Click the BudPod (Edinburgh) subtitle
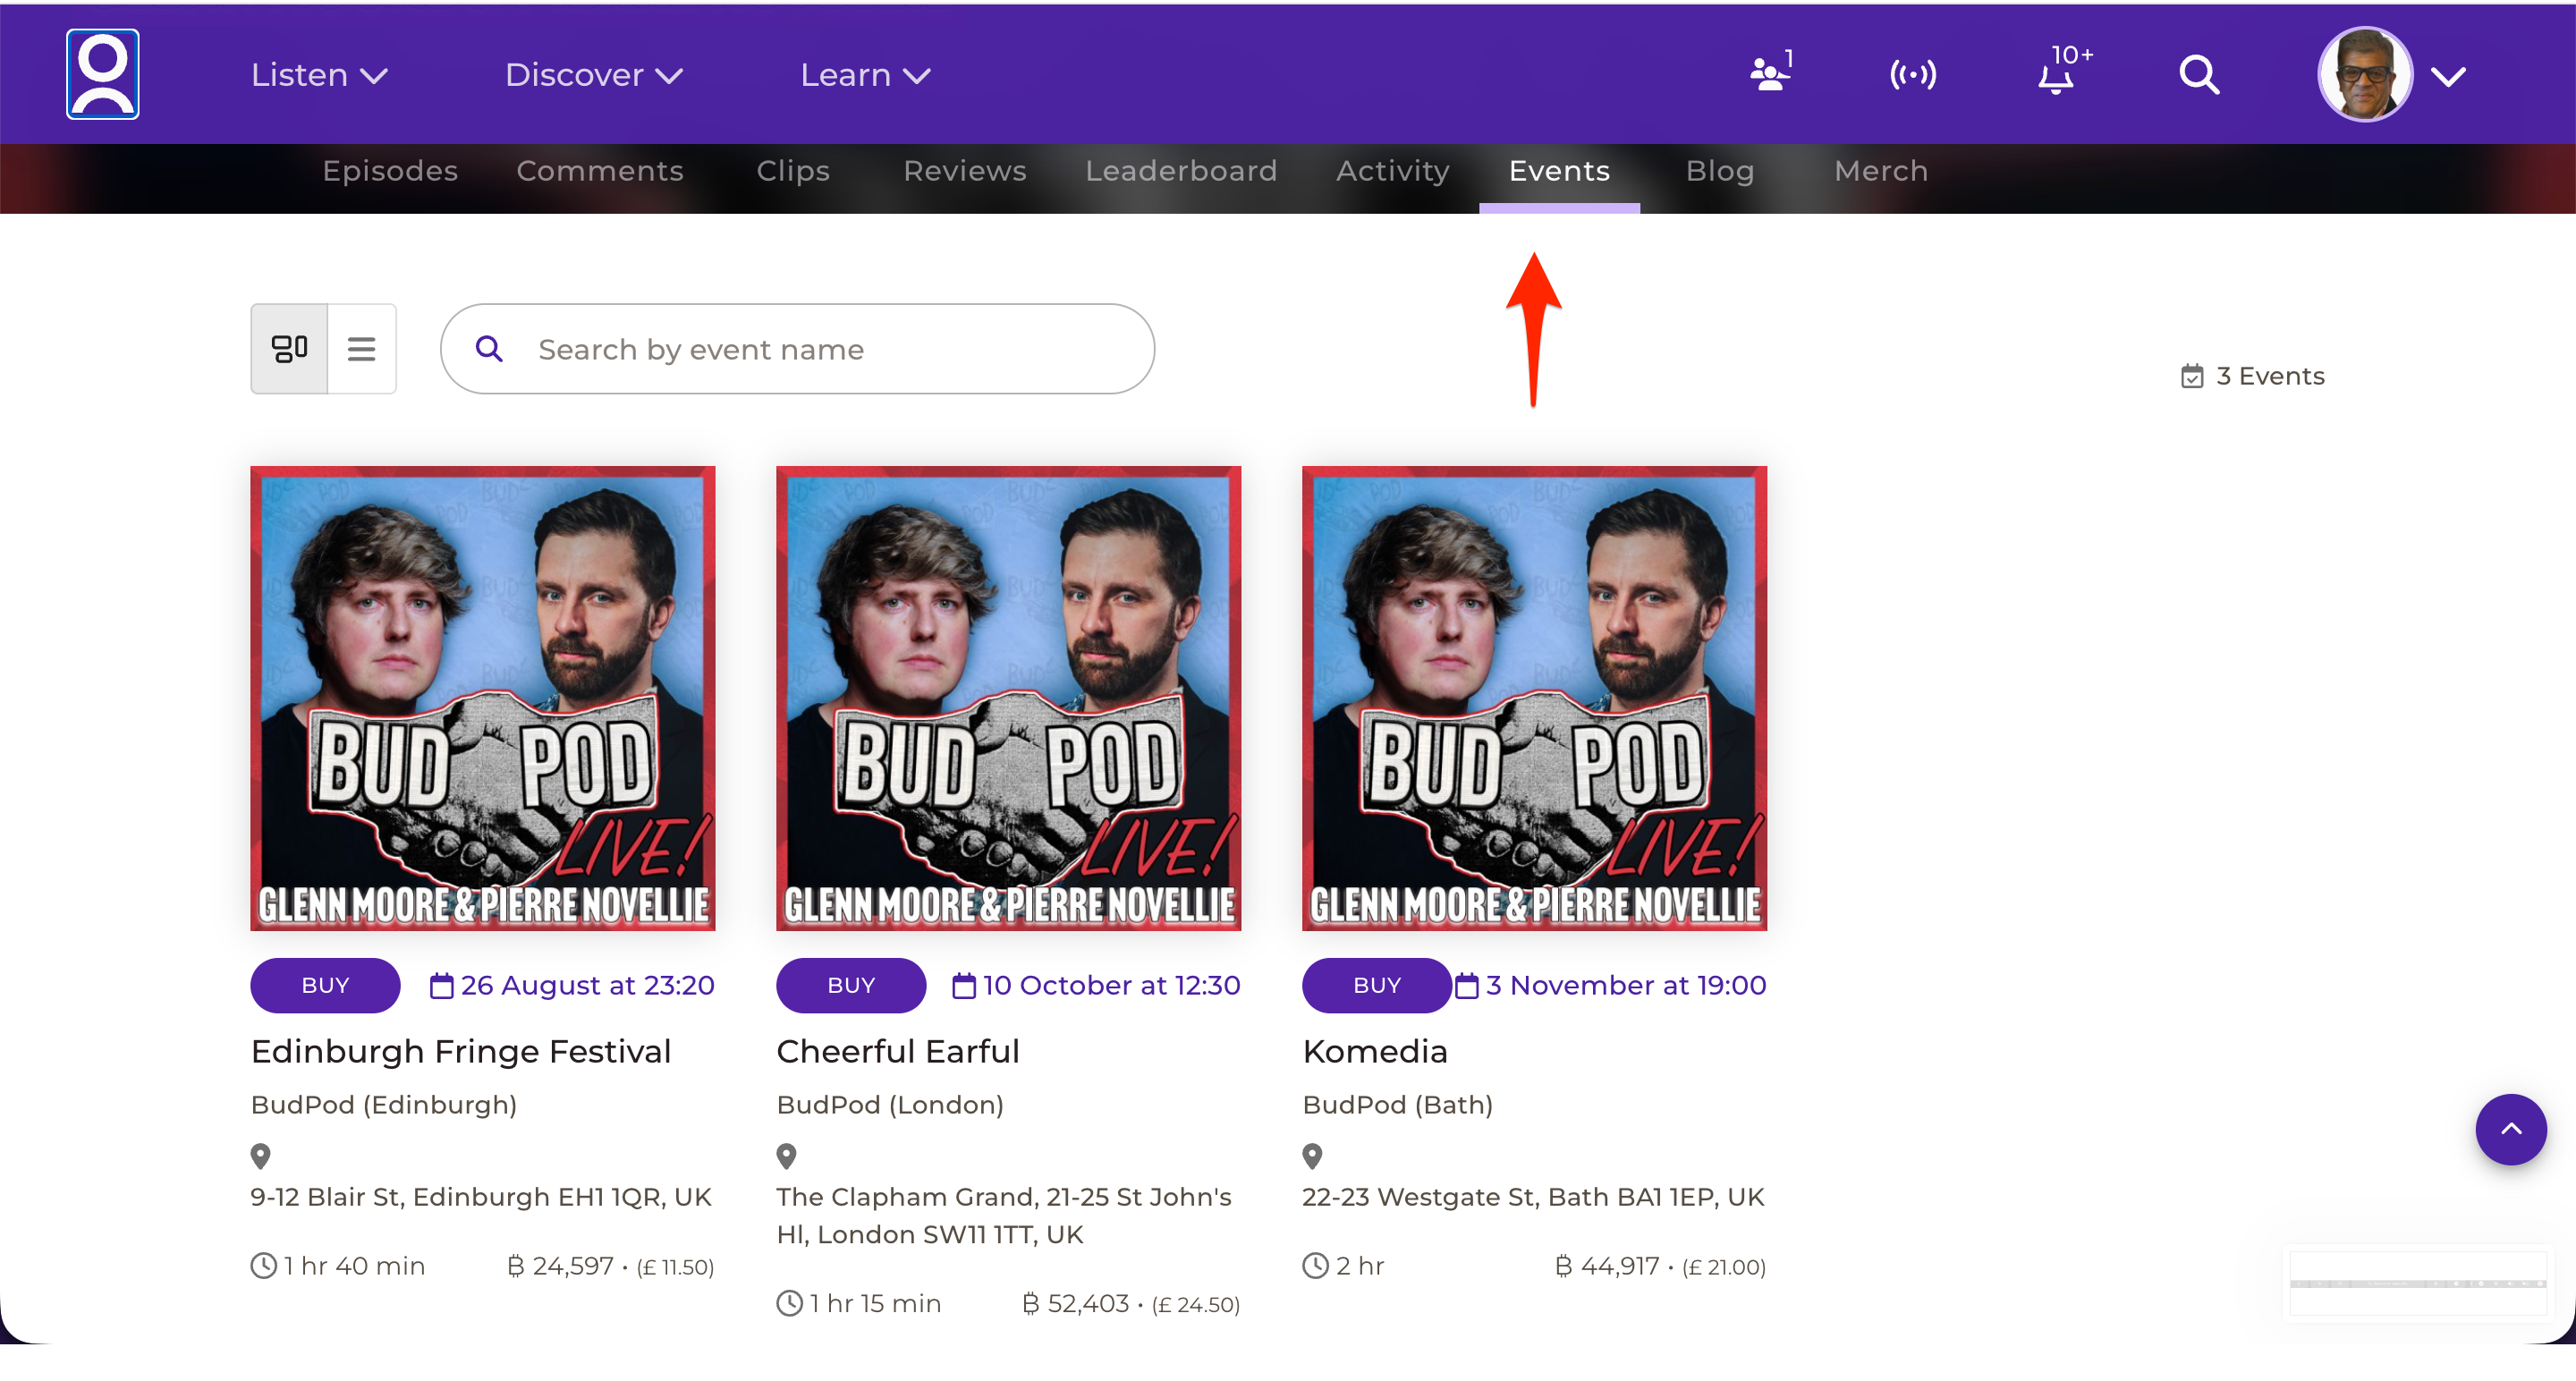The image size is (2576, 1381). 384,1105
